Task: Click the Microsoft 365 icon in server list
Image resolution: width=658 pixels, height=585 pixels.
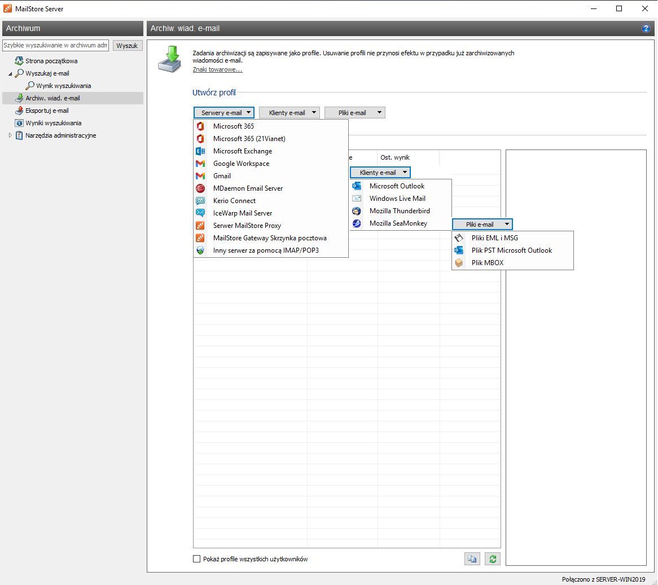Action: click(200, 126)
